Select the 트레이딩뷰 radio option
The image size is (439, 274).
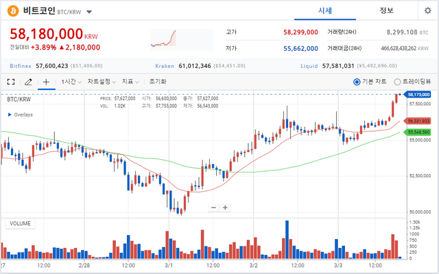pyautogui.click(x=397, y=82)
